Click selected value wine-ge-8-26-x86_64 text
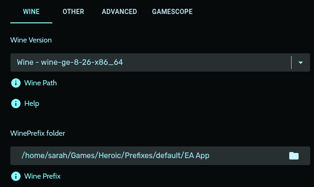 pyautogui.click(x=70, y=62)
